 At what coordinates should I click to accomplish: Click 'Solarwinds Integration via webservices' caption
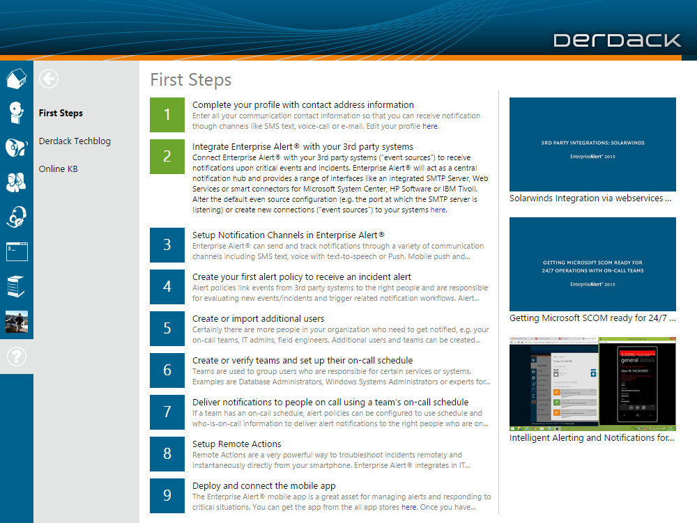[590, 198]
